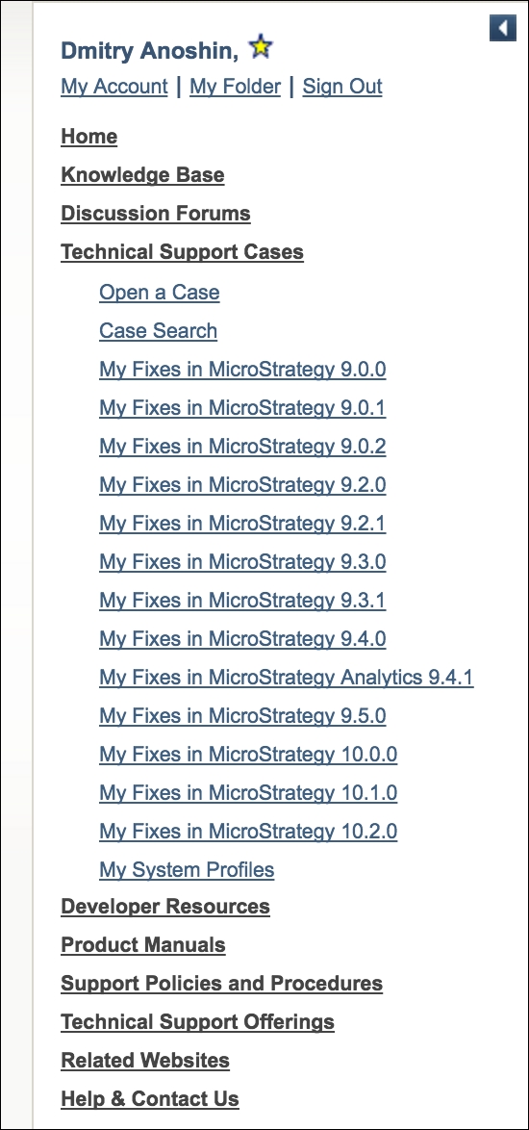
Task: Open the Discussion Forums section
Action: [156, 214]
